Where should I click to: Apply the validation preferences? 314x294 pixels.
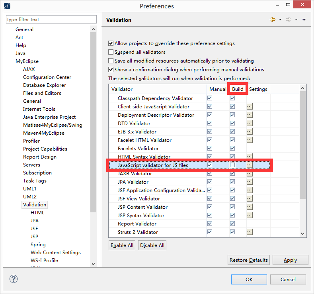(x=290, y=260)
